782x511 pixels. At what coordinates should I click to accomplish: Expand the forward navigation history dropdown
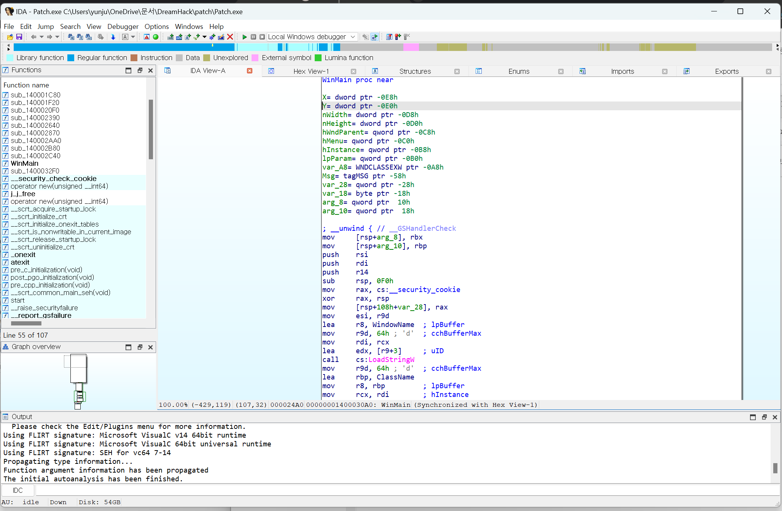point(57,37)
